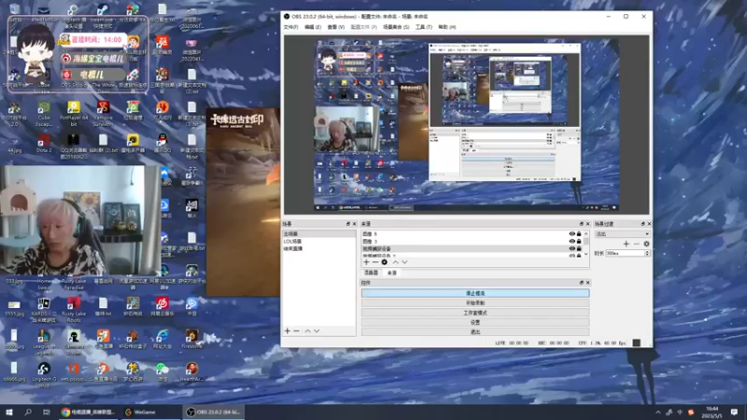Open OBS 设置 settings button

[x=475, y=322]
